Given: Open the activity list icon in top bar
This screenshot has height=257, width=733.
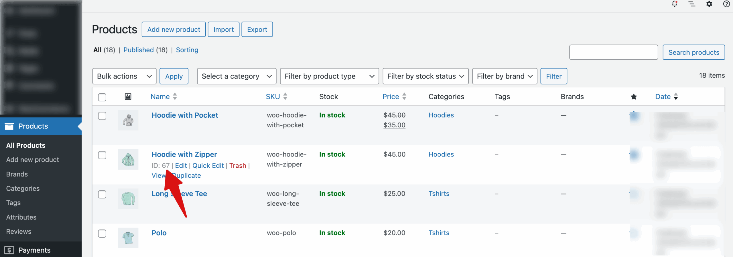Looking at the screenshot, I should pos(692,4).
